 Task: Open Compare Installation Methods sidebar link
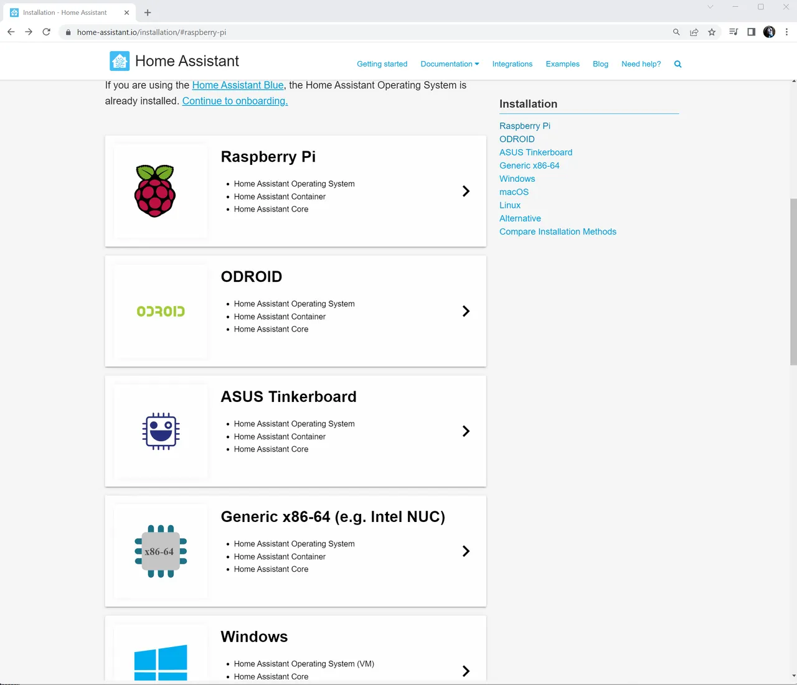click(558, 231)
